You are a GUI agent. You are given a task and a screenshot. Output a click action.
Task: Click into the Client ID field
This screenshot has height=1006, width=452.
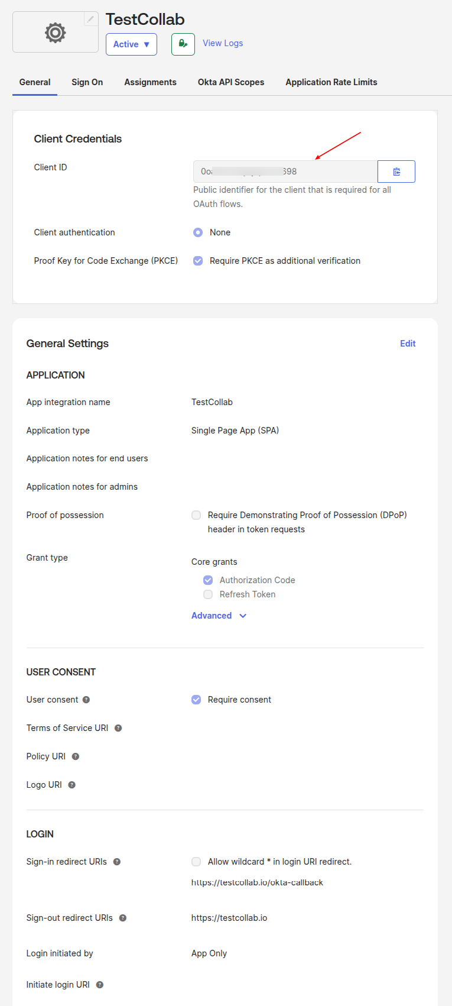285,172
